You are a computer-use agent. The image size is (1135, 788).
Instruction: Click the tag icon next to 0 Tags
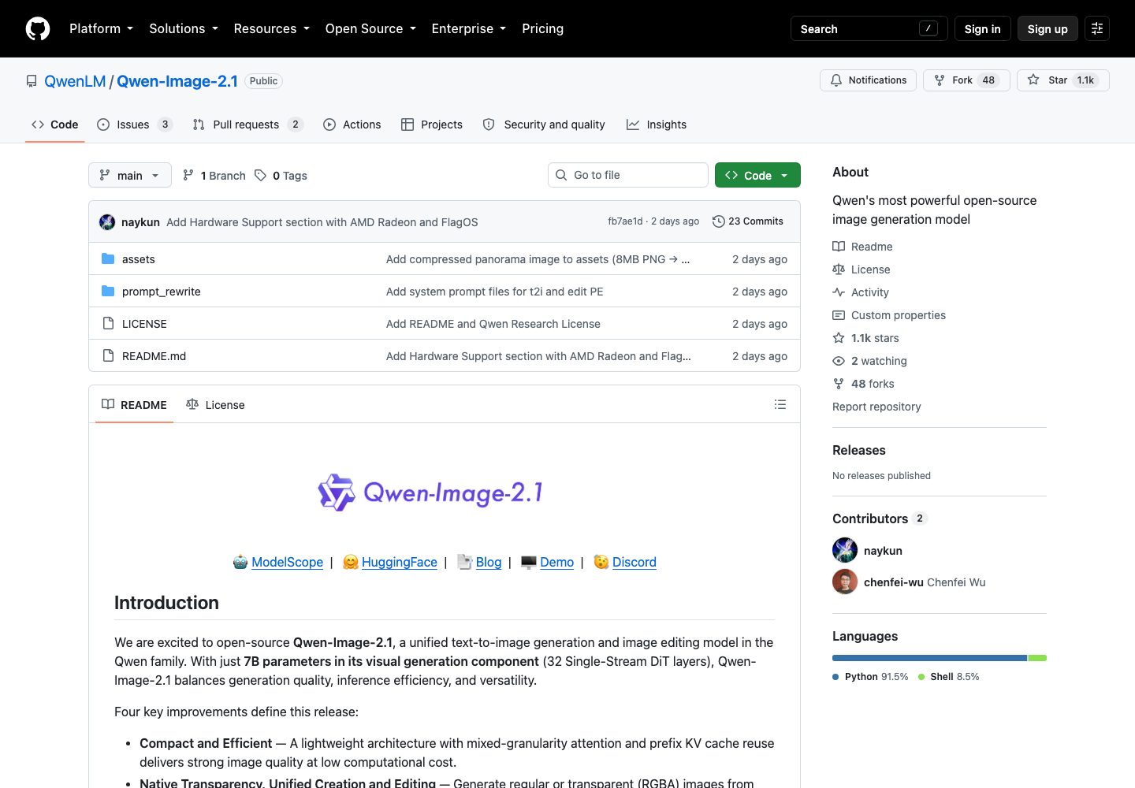pyautogui.click(x=260, y=175)
